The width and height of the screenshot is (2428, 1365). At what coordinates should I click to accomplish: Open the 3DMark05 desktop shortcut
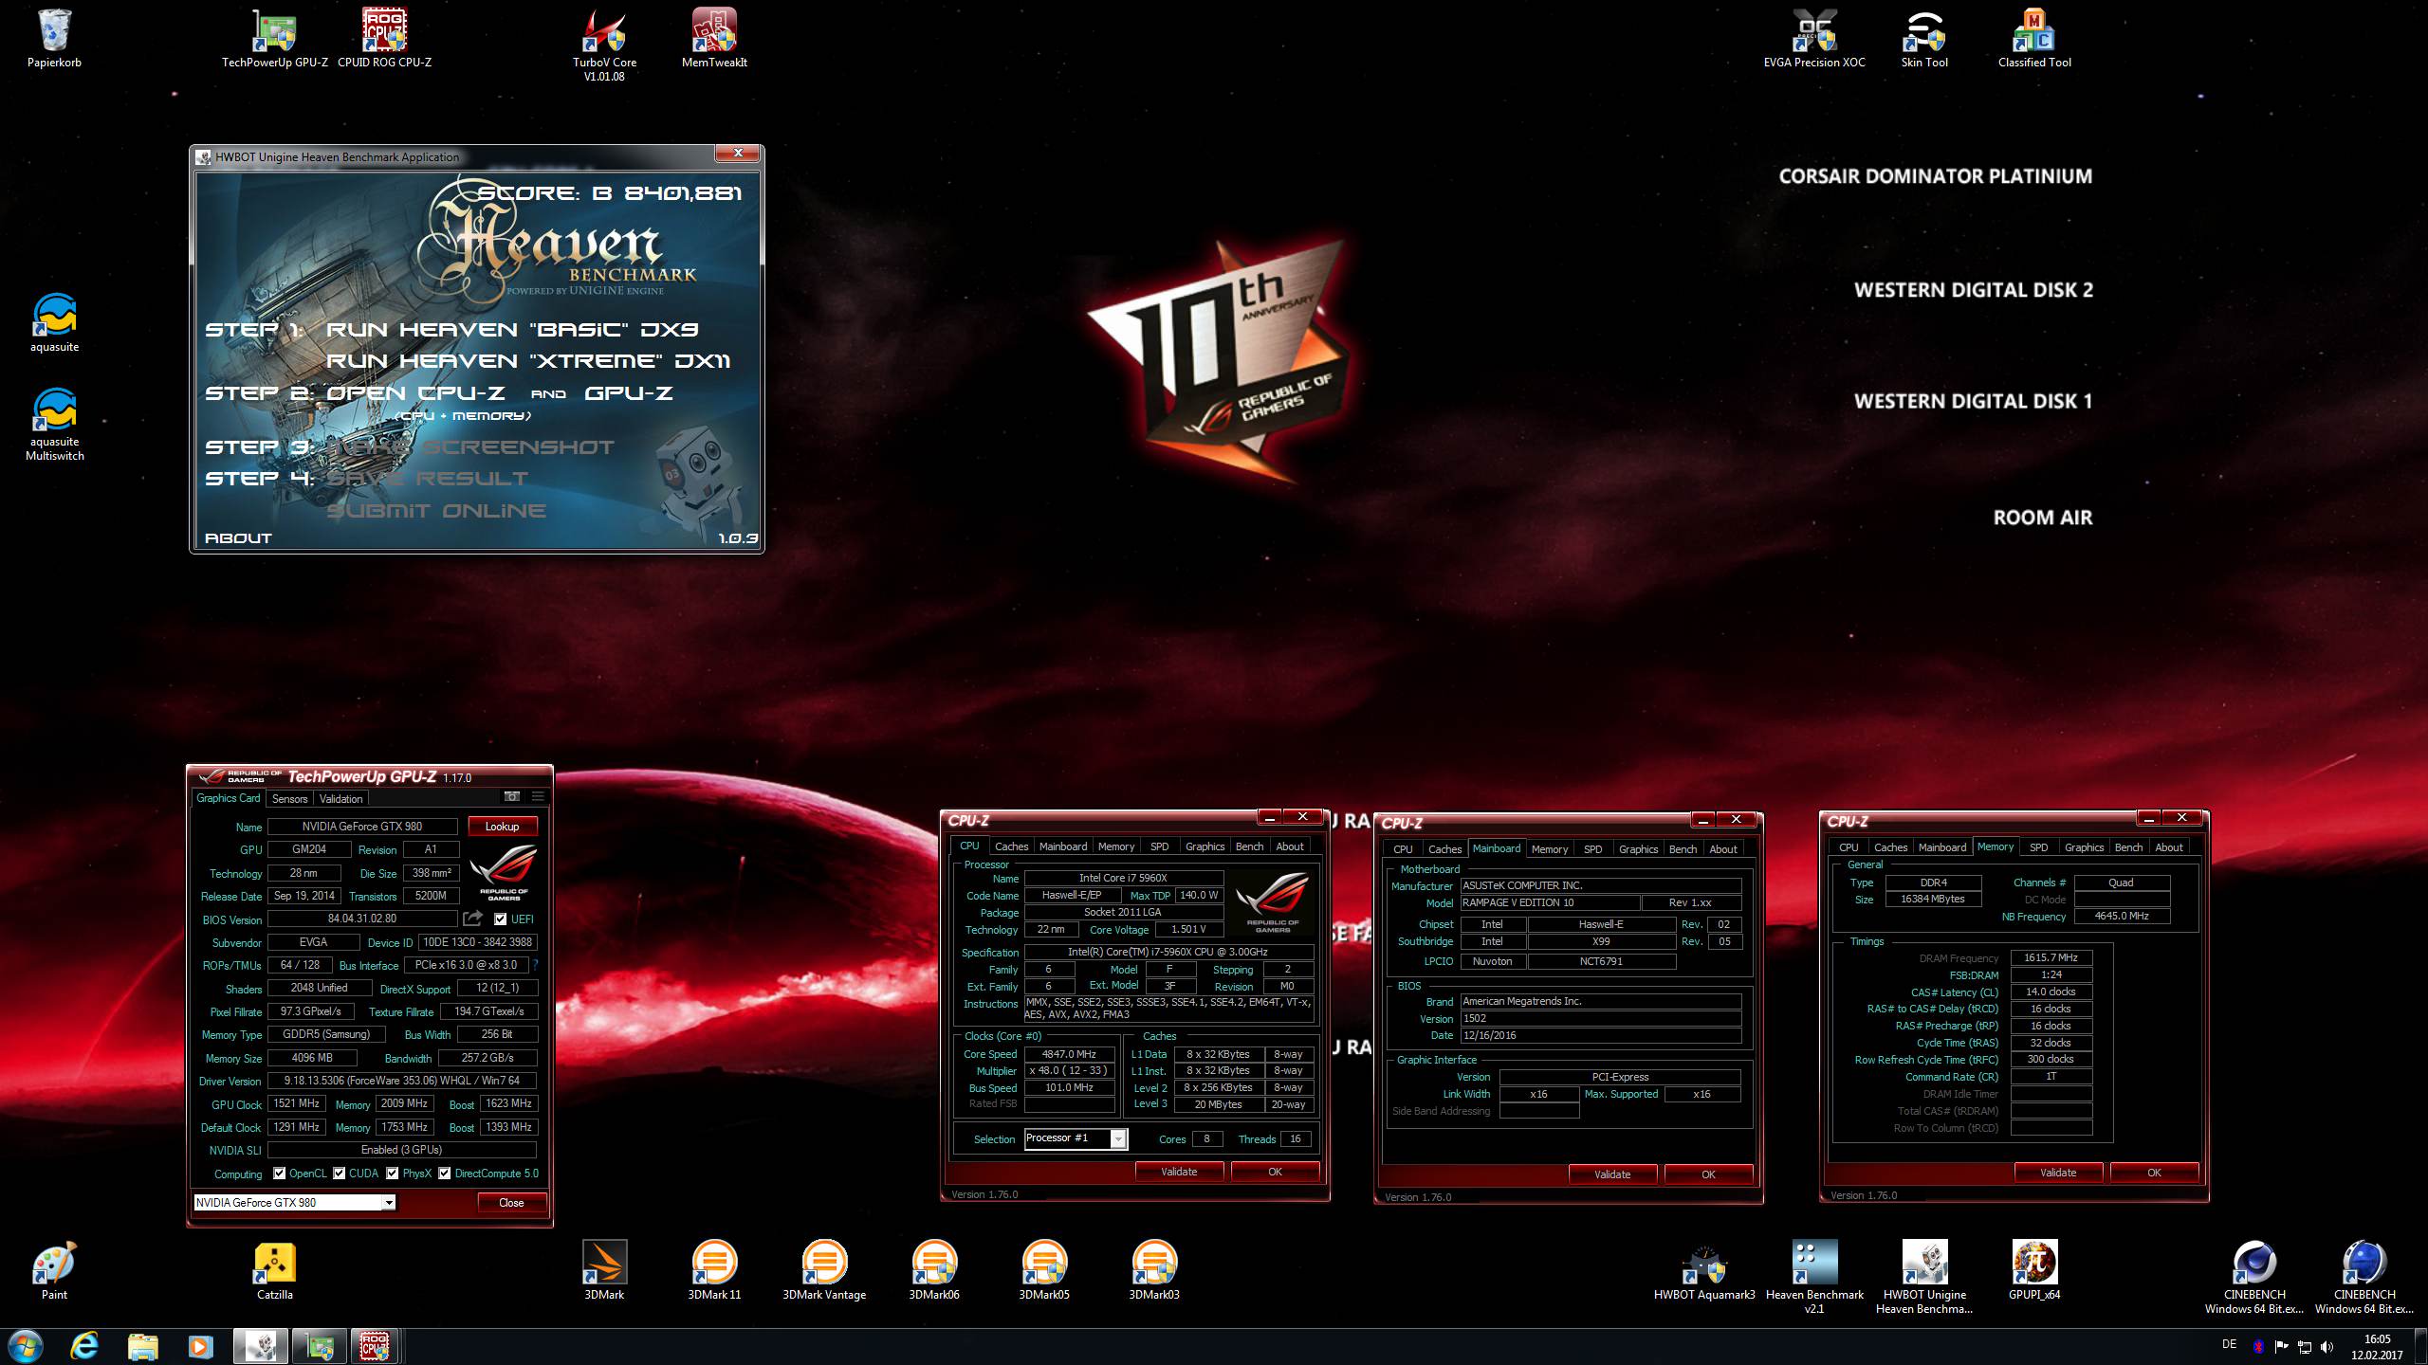click(x=1044, y=1270)
